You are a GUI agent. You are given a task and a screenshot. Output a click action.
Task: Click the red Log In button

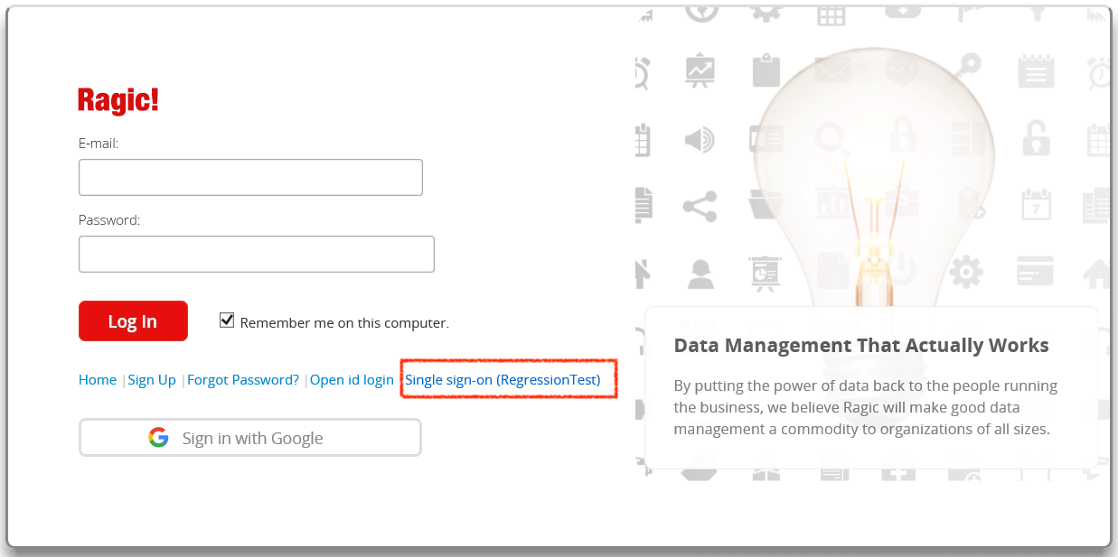click(133, 320)
